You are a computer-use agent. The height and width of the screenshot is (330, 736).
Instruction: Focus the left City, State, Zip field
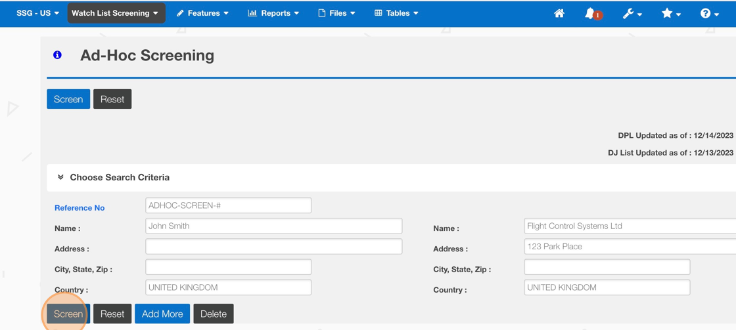tap(229, 267)
